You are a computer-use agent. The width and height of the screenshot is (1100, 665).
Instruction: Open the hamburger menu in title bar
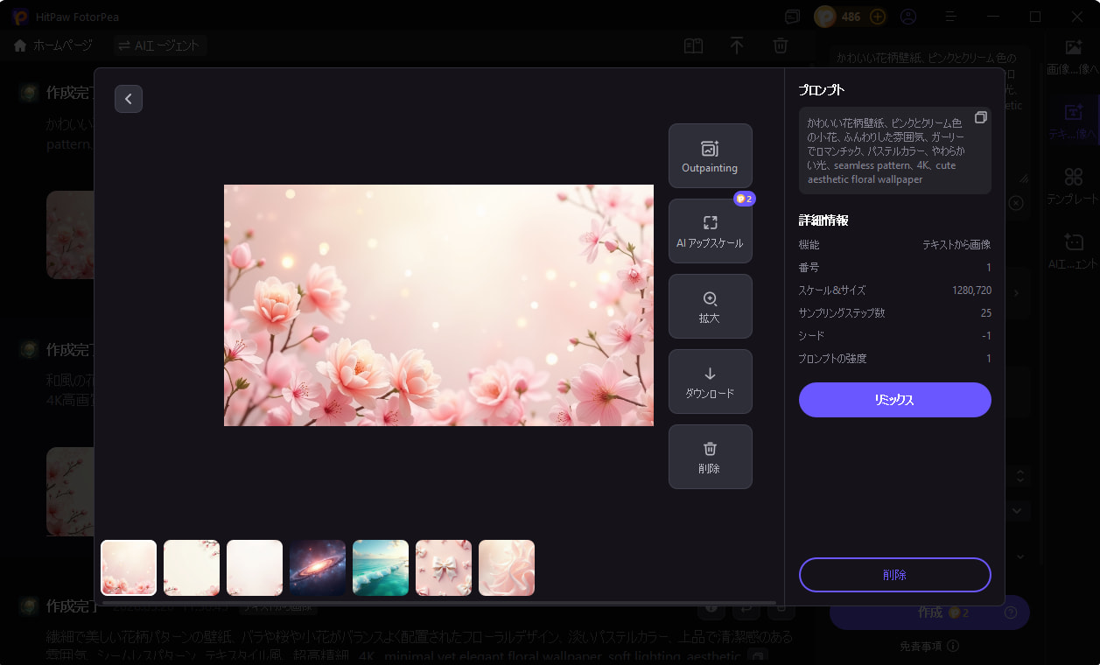point(950,16)
